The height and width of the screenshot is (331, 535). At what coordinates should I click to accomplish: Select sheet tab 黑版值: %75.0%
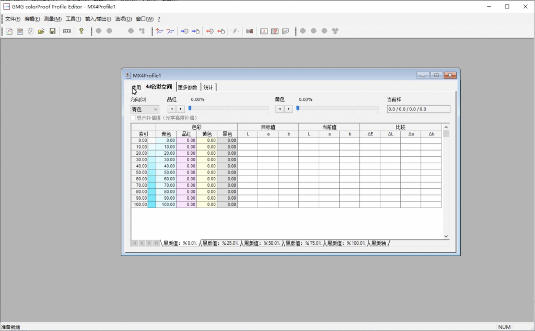pos(304,243)
